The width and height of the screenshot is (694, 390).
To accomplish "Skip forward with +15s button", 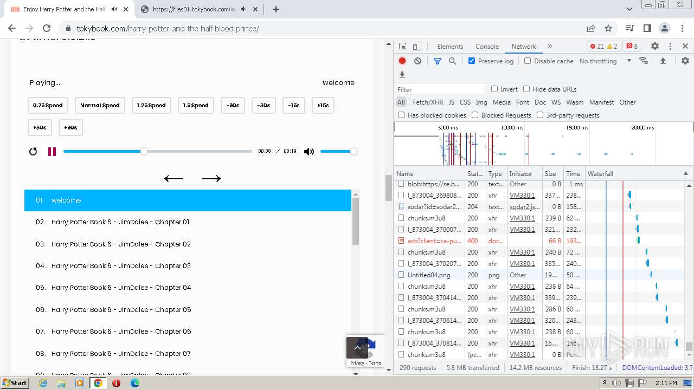I will [x=323, y=106].
